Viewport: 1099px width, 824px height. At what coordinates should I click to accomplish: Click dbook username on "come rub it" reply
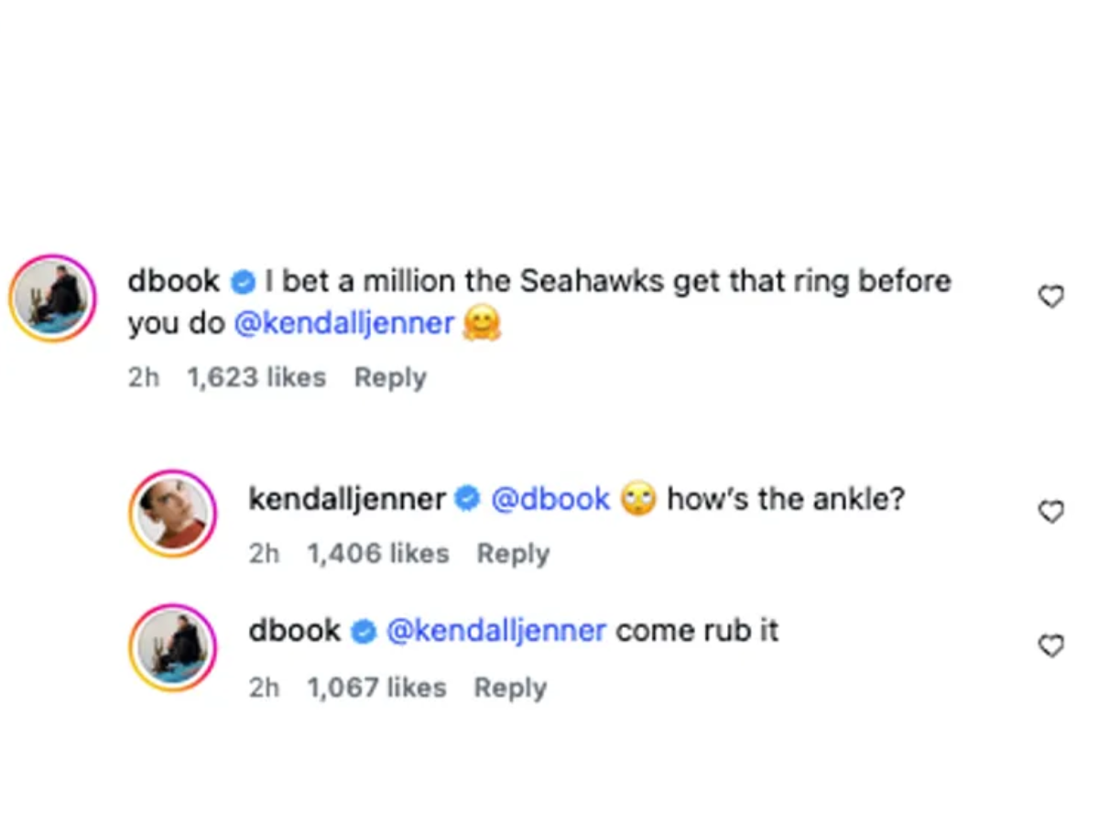294,631
